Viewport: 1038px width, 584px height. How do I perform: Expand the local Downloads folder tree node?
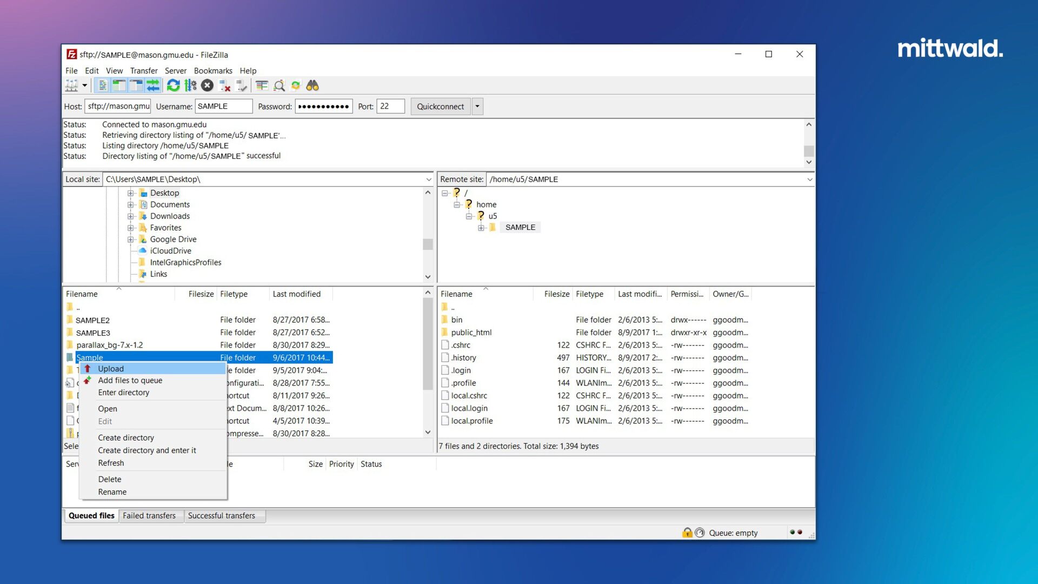(130, 216)
